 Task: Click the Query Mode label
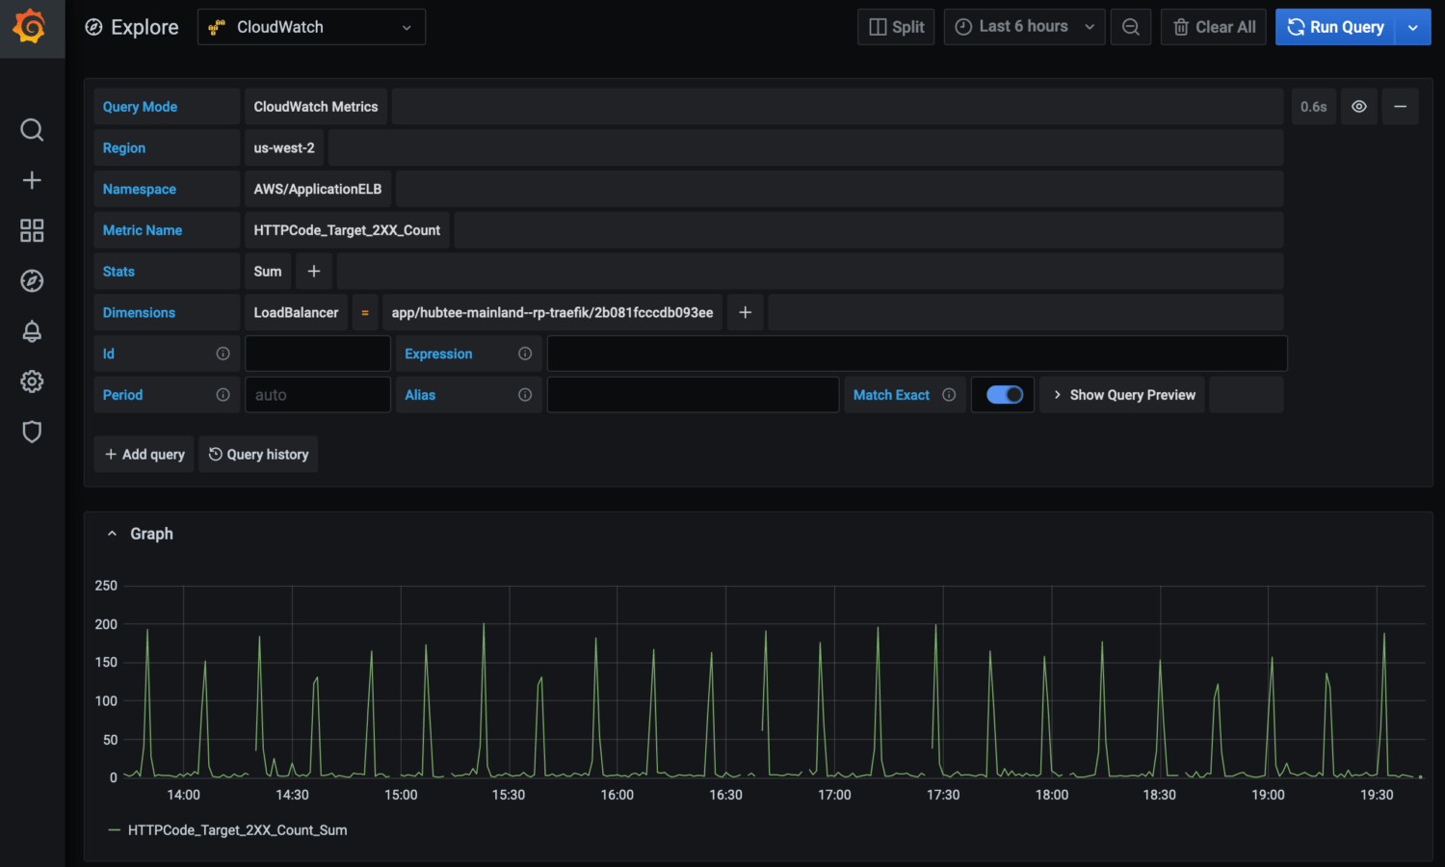click(x=140, y=107)
